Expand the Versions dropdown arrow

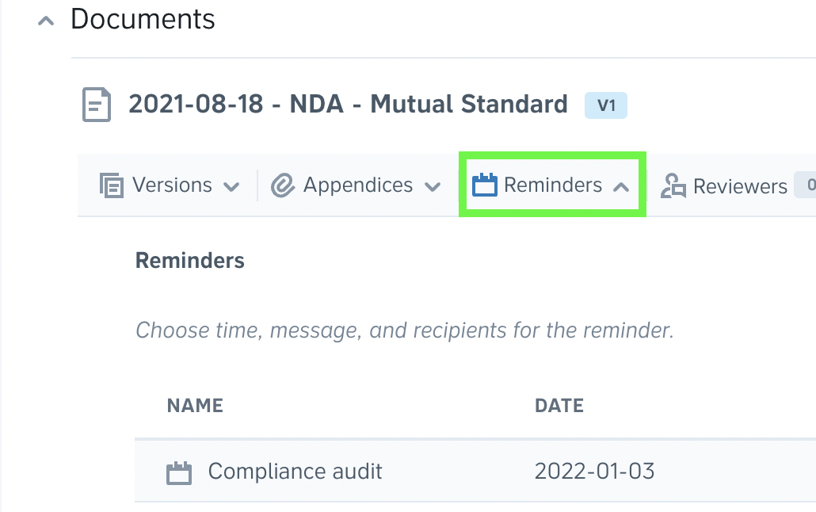[231, 186]
